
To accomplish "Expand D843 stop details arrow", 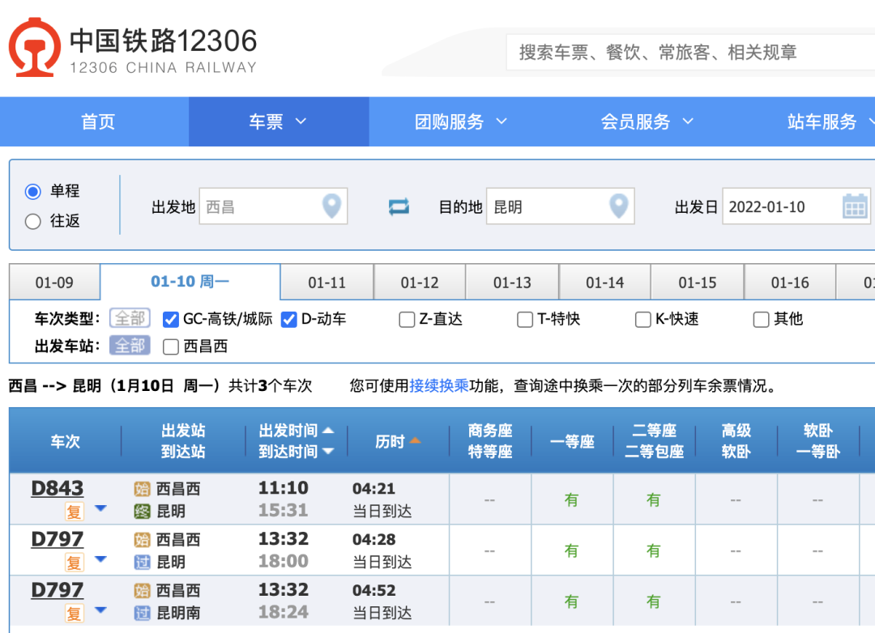I will coord(100,508).
